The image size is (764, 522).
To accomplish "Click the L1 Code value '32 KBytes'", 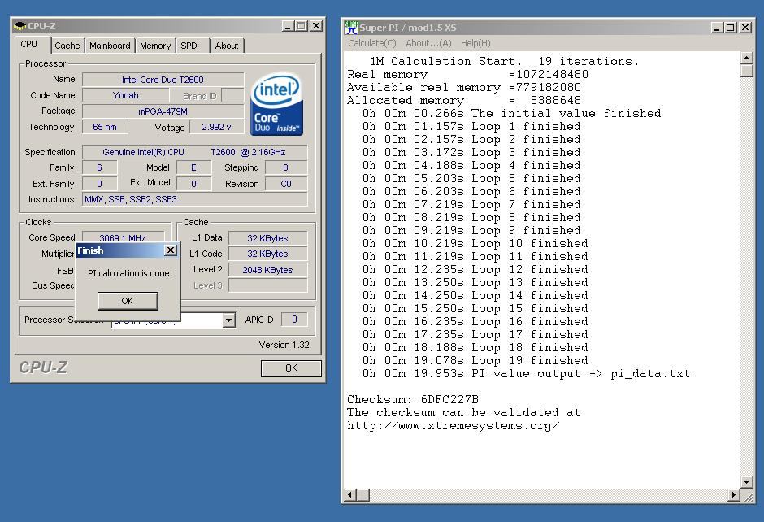I will click(267, 254).
